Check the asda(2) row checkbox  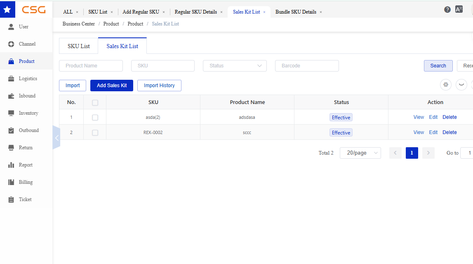coord(95,118)
